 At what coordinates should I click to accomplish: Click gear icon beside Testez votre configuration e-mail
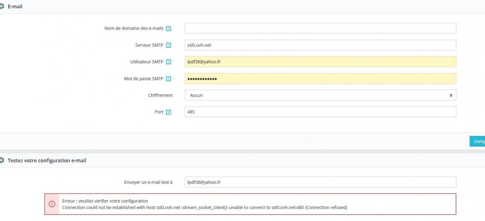1,160
